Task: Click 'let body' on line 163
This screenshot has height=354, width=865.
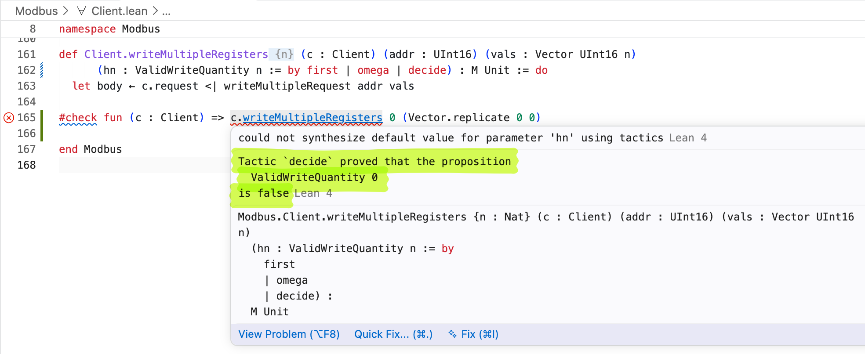Action: point(97,86)
